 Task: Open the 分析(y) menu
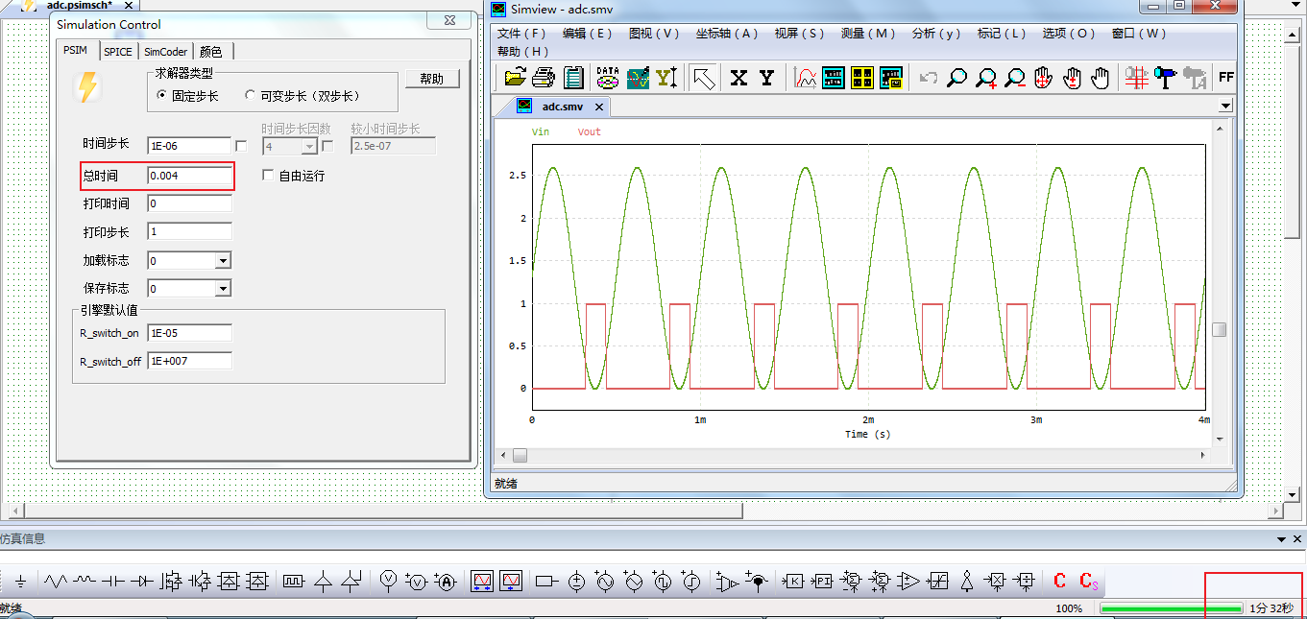point(936,33)
